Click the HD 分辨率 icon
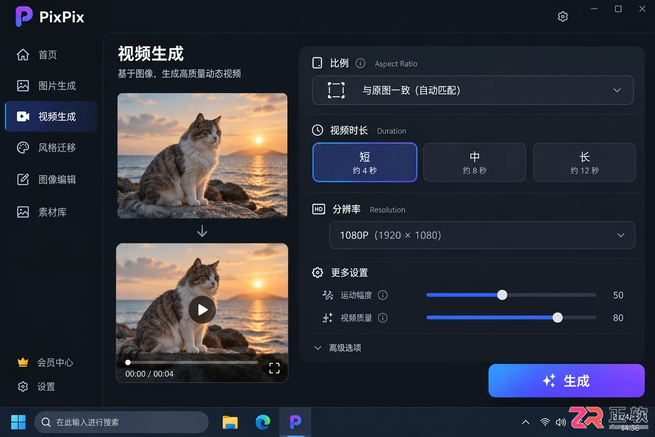Image resolution: width=655 pixels, height=437 pixels. [318, 209]
